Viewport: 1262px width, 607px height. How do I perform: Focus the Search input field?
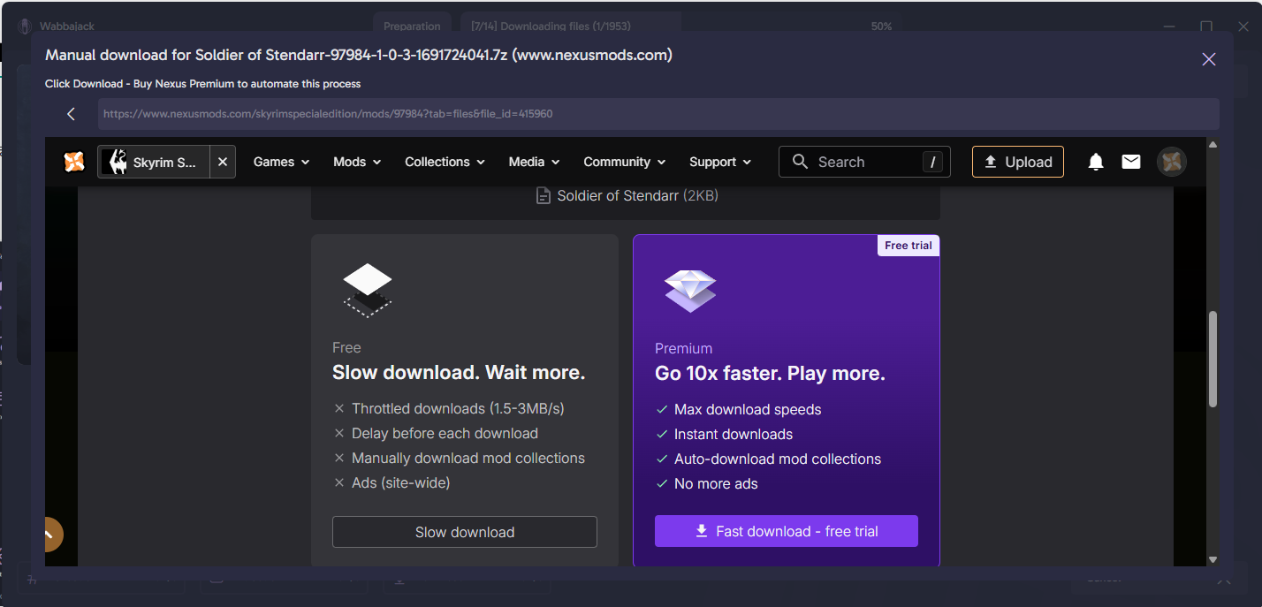point(864,162)
